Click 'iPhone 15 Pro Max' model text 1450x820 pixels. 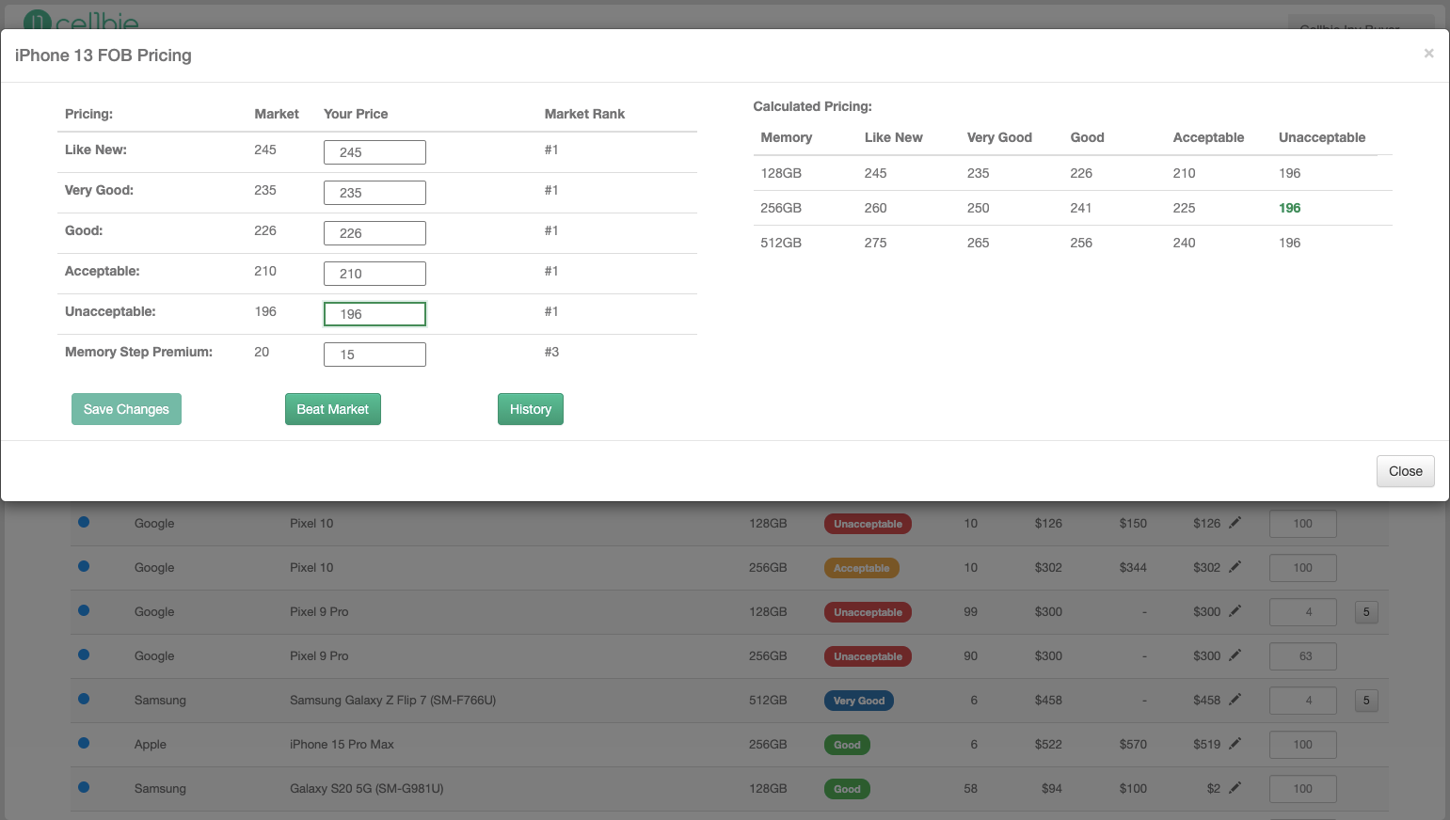click(x=342, y=744)
